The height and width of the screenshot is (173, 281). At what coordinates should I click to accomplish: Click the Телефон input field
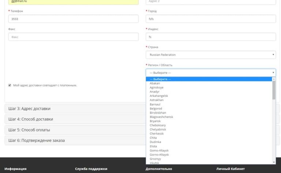[73, 19]
